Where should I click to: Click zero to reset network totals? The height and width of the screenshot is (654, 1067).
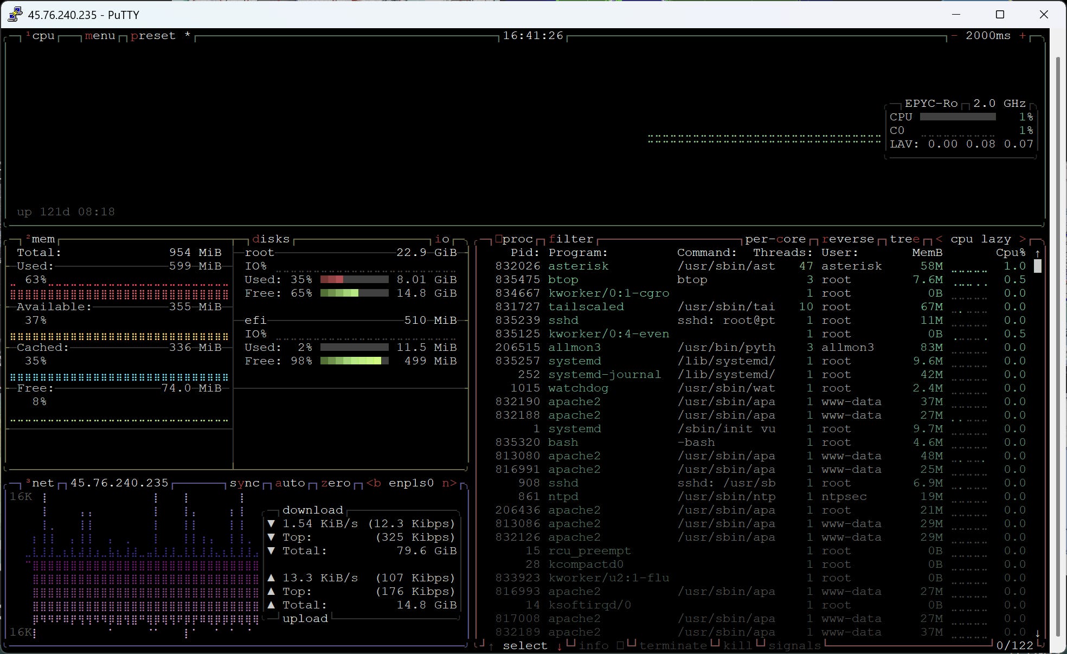click(x=335, y=483)
